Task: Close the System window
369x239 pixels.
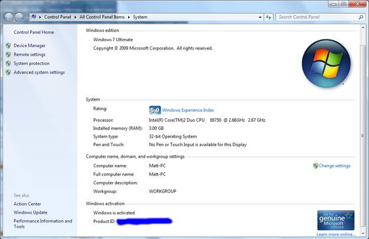Action: 357,4
